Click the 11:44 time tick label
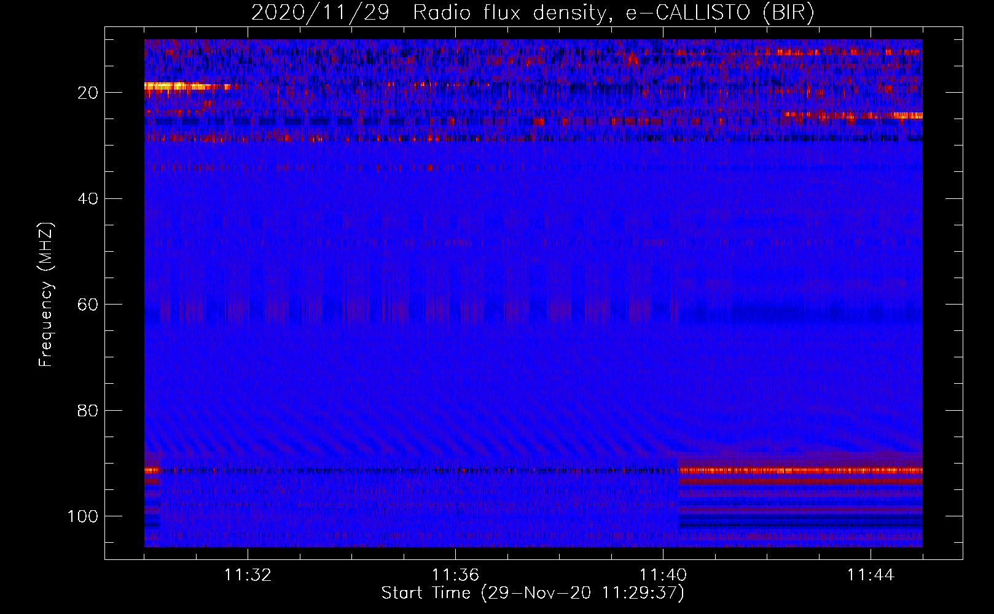The height and width of the screenshot is (614, 994). pos(871,575)
